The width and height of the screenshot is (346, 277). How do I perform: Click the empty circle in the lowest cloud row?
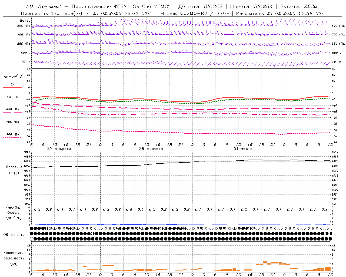32,239
